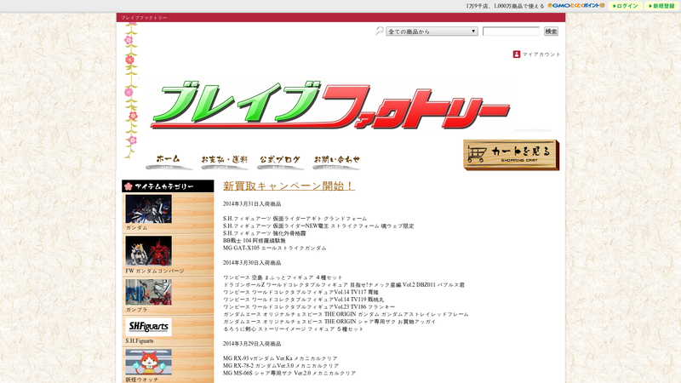This screenshot has width=681, height=383.
Task: Click the 検索 search button
Action: tap(551, 31)
